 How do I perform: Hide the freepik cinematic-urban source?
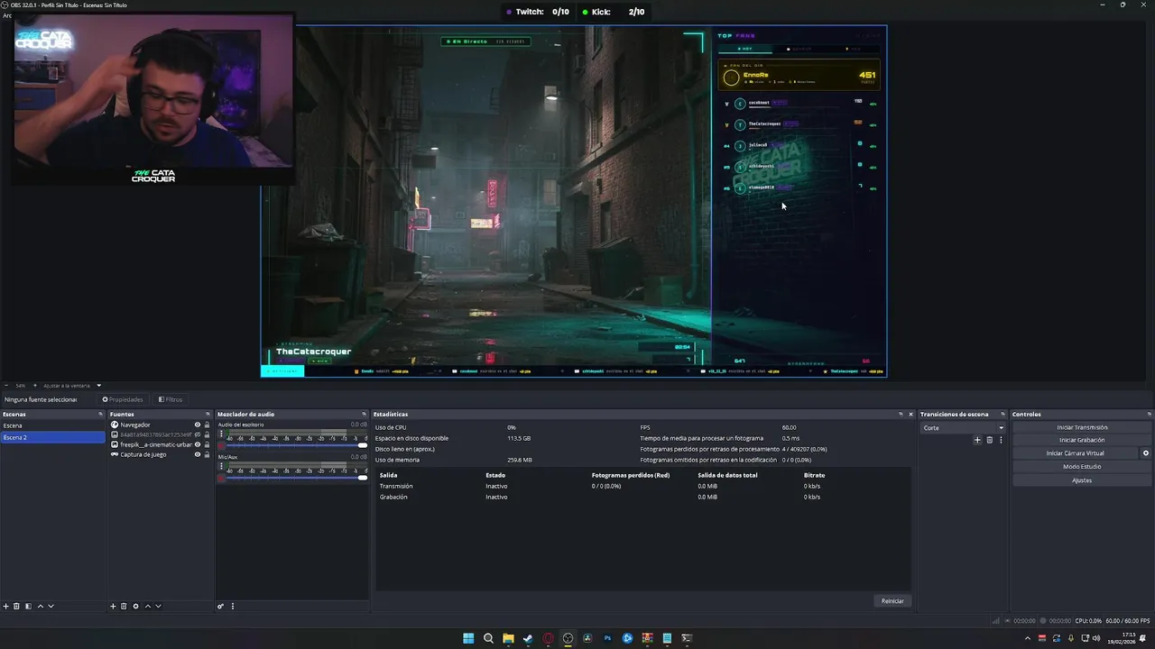[198, 444]
